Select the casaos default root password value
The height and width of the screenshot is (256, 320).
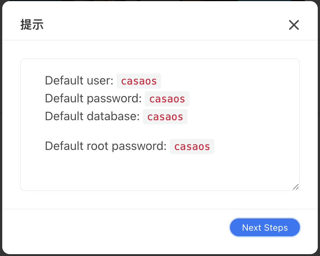[192, 146]
